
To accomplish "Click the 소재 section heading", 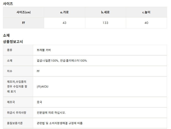I will (6, 35).
